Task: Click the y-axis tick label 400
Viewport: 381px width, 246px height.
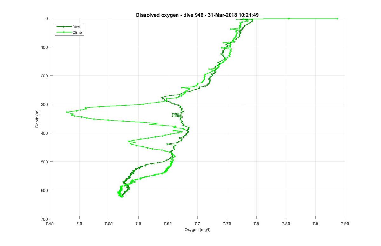Action: tap(45, 133)
